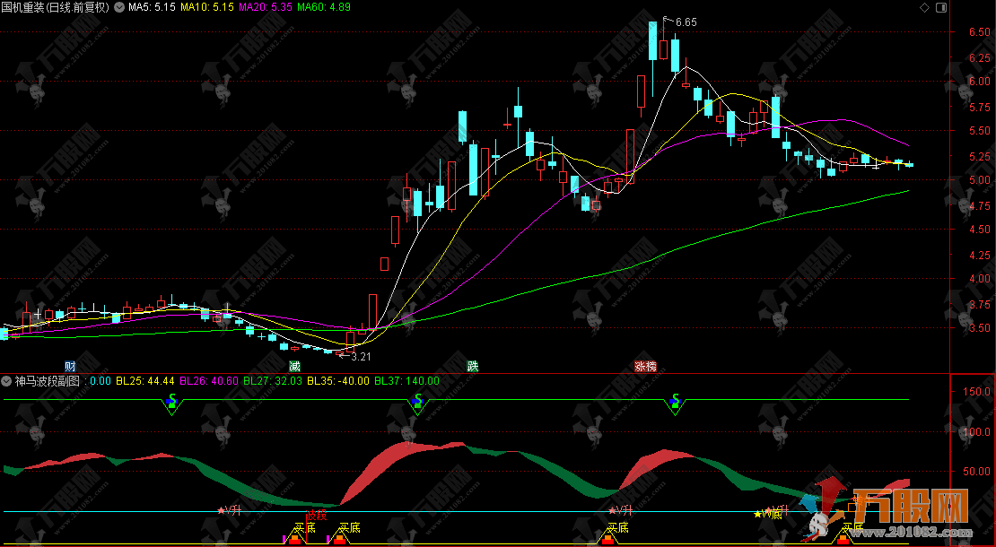Open the main chart indicator dropdown arrow
Image resolution: width=996 pixels, height=547 pixels.
pos(119,7)
